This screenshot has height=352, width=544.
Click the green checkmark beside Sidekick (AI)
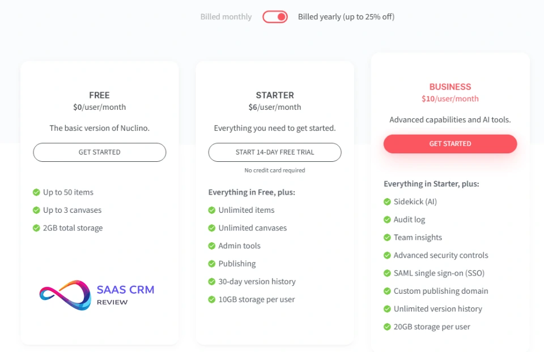387,201
